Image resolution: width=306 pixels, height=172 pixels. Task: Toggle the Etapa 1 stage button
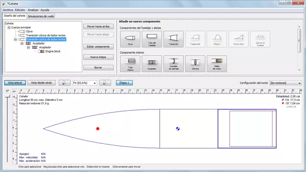(124, 83)
